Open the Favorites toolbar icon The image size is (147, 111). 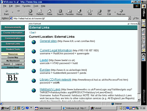[70, 12]
